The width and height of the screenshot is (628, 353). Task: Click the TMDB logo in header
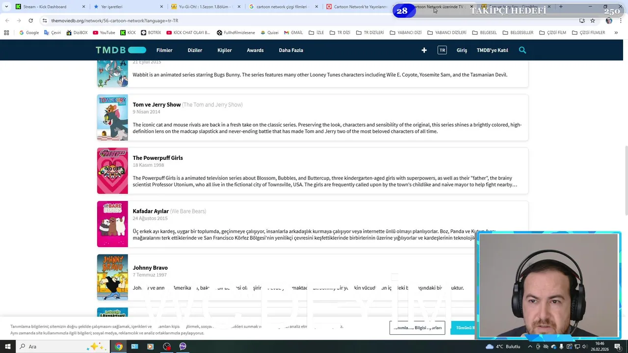click(x=121, y=50)
